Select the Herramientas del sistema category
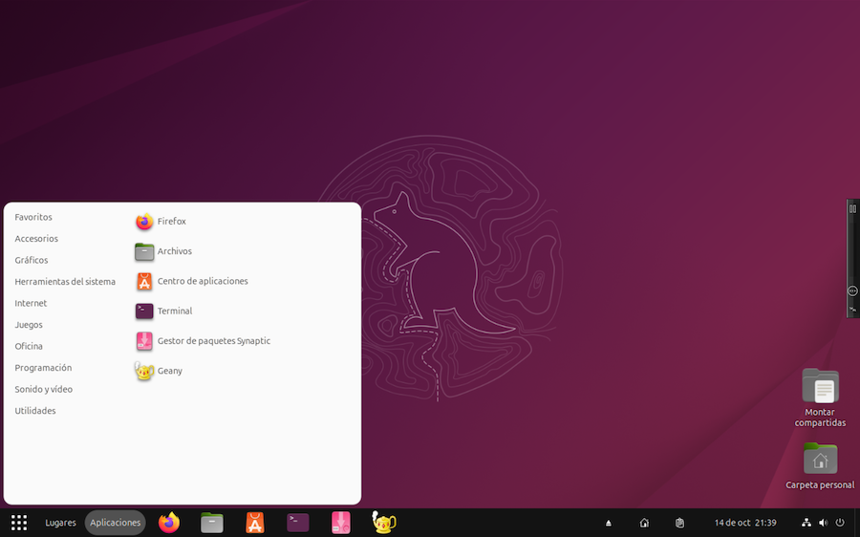The image size is (860, 537). (65, 282)
